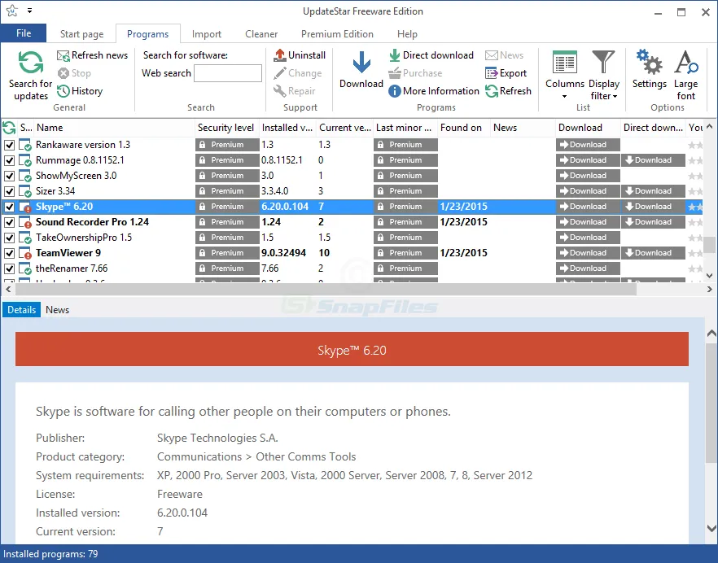This screenshot has width=718, height=563.
Task: Open the quick access toolbar dropdown arrow
Action: coord(30,10)
